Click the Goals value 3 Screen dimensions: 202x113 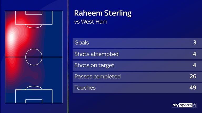[195, 43]
